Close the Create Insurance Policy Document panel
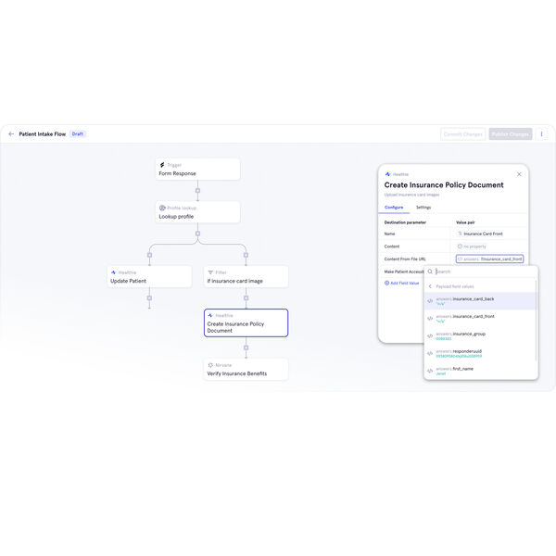The height and width of the screenshot is (556, 556). click(519, 173)
